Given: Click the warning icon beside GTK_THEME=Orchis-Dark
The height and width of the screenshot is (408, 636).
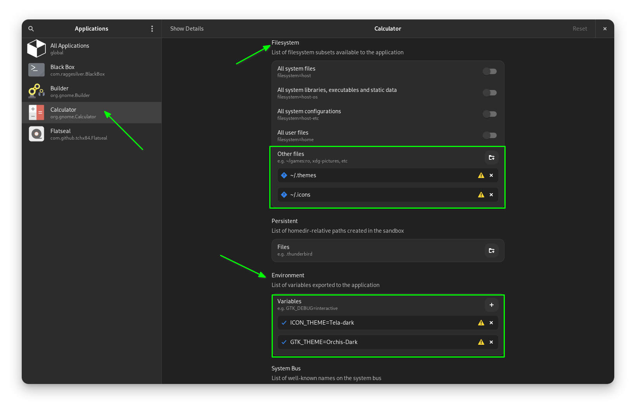Looking at the screenshot, I should 481,342.
